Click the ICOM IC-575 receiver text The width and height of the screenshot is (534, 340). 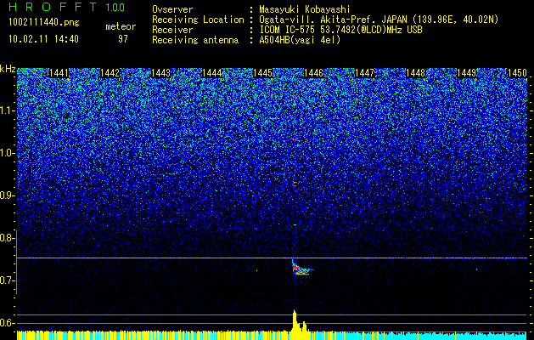[340, 30]
